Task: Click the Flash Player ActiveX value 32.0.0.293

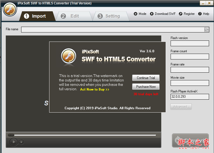Action: (190, 97)
